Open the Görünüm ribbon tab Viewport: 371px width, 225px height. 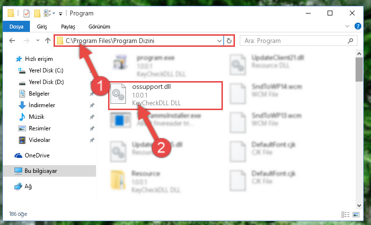tap(99, 27)
